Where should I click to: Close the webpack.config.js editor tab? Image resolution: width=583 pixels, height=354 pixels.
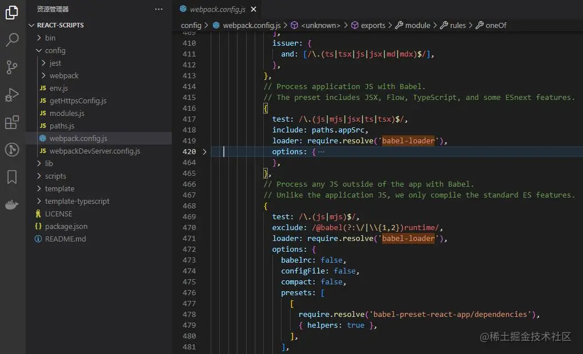[254, 9]
